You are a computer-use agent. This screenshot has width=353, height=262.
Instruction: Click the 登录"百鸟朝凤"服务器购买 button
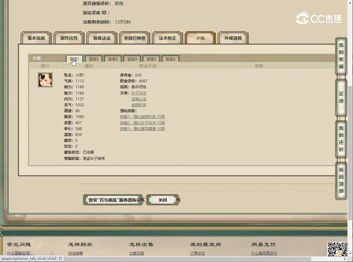(x=113, y=200)
